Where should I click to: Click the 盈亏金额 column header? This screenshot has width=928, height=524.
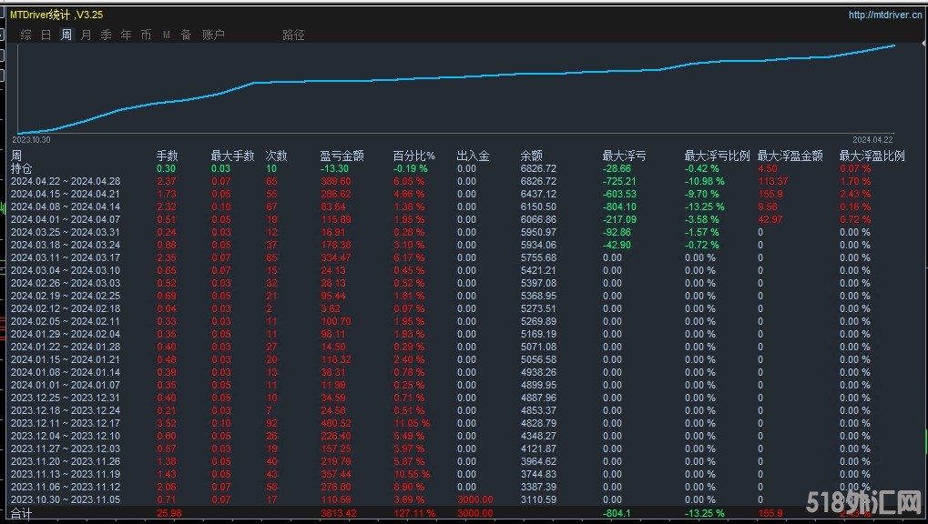(x=342, y=156)
